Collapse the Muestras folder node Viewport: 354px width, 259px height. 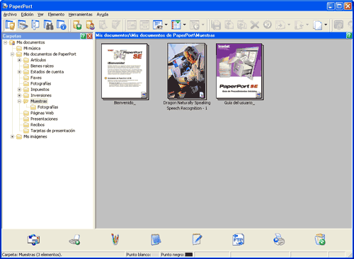coord(20,101)
